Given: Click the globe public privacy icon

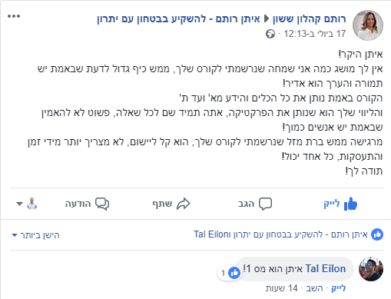Looking at the screenshot, I should pyautogui.click(x=270, y=34).
